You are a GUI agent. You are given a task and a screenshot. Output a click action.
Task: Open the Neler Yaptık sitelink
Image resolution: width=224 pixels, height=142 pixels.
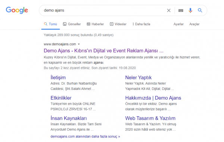138,77
